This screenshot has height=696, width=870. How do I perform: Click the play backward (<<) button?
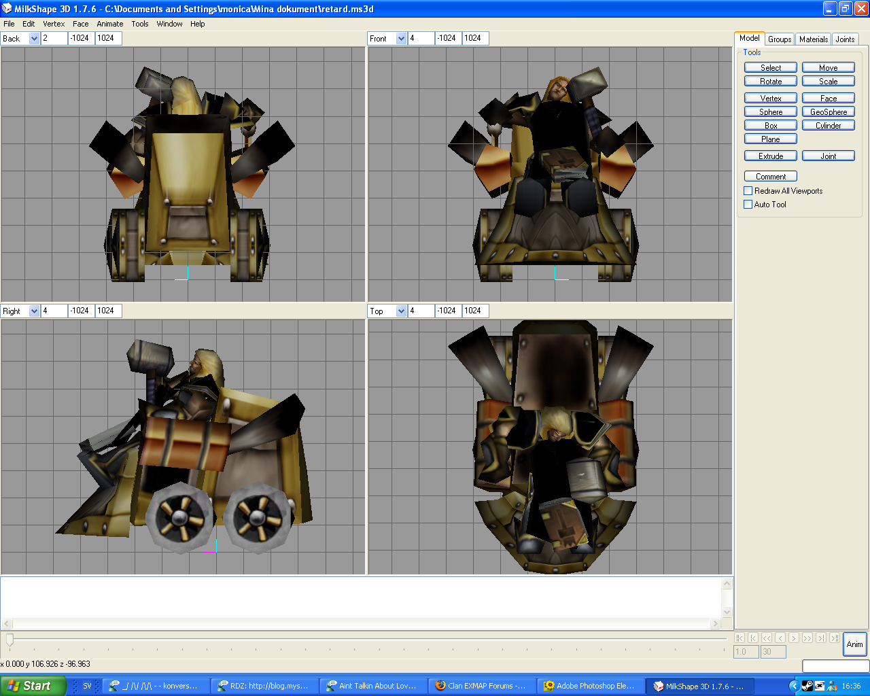767,638
